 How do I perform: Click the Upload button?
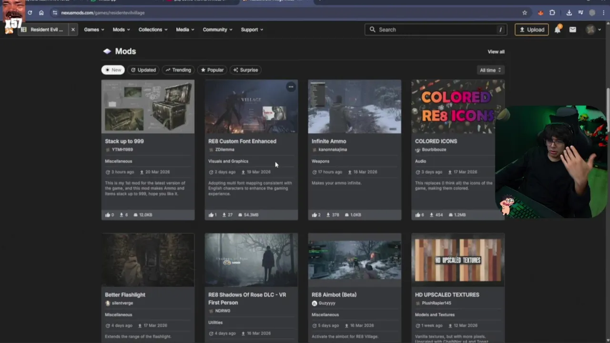531,30
